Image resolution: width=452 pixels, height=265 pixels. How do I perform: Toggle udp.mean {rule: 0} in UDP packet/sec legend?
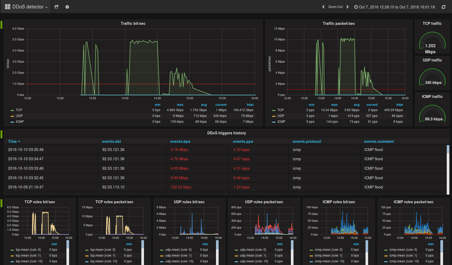click(253, 250)
